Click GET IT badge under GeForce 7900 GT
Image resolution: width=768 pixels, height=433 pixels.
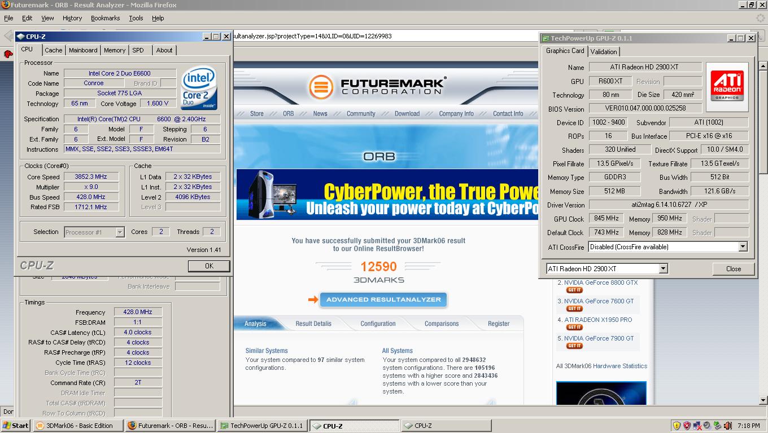(x=575, y=346)
